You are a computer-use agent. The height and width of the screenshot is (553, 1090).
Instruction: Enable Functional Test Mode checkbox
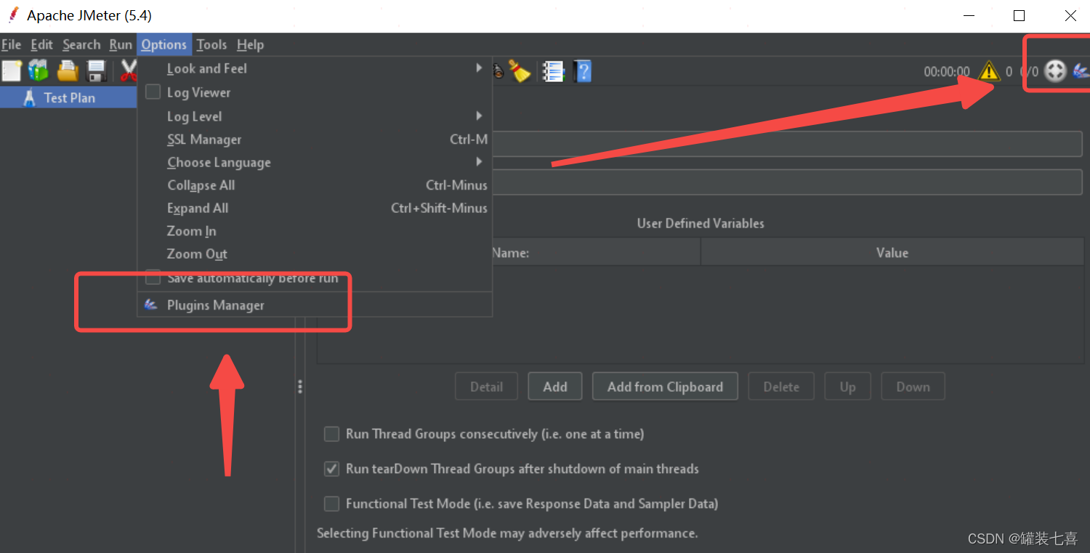point(331,504)
